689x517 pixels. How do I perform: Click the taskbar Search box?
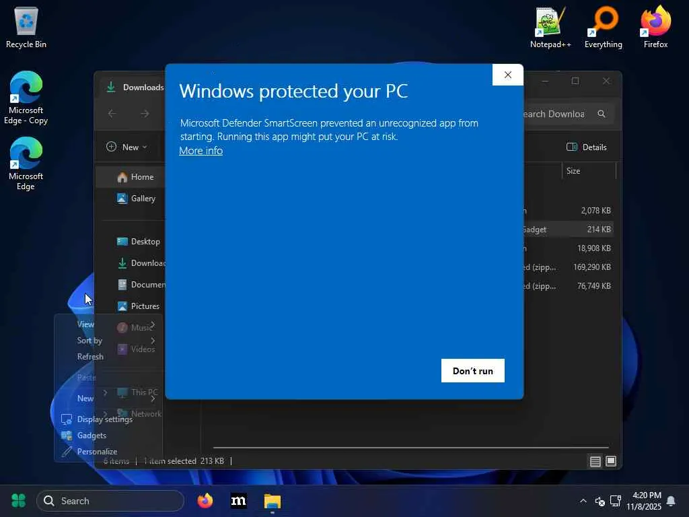coord(110,501)
